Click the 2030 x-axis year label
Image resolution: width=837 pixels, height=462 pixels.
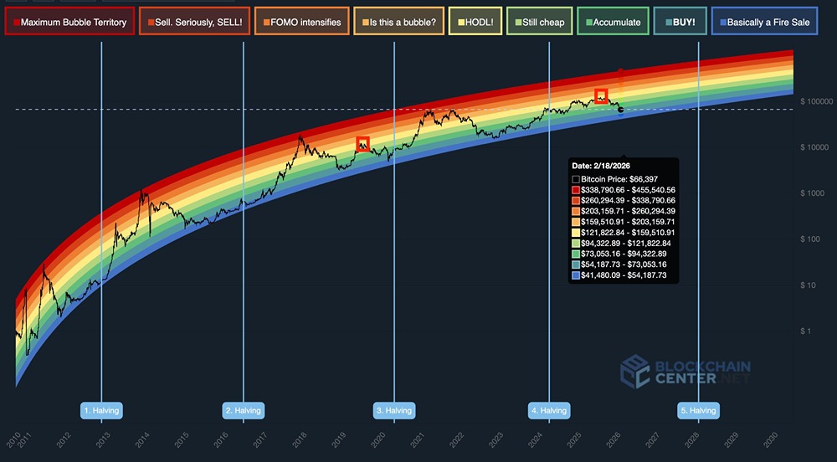pyautogui.click(x=770, y=439)
